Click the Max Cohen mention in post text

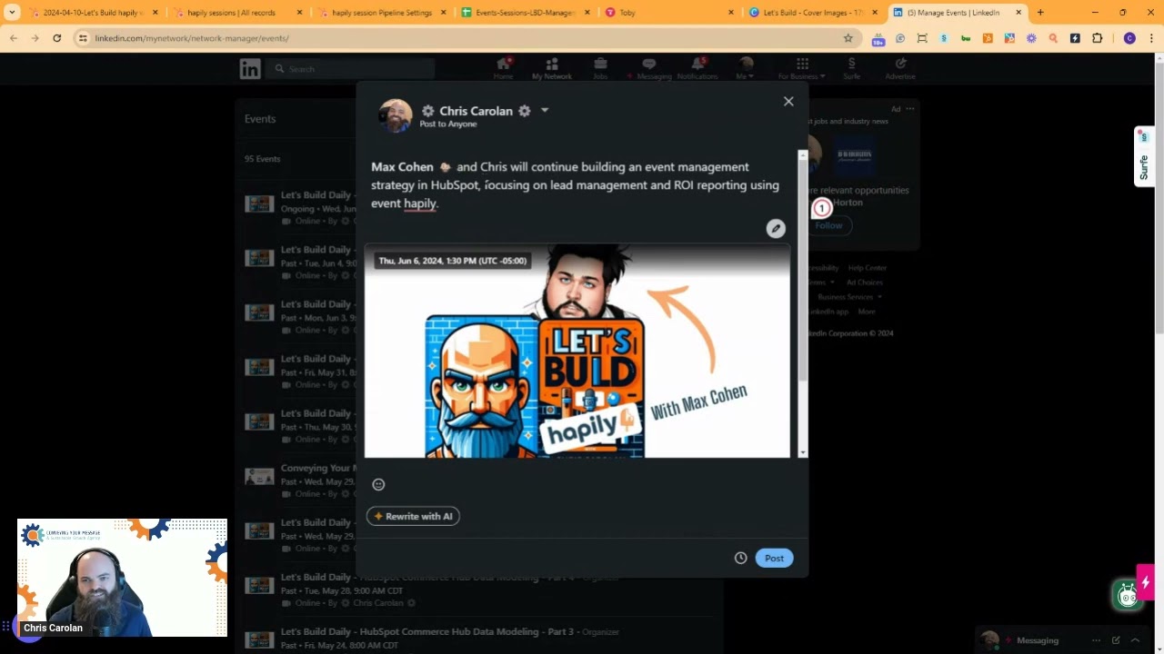point(402,167)
